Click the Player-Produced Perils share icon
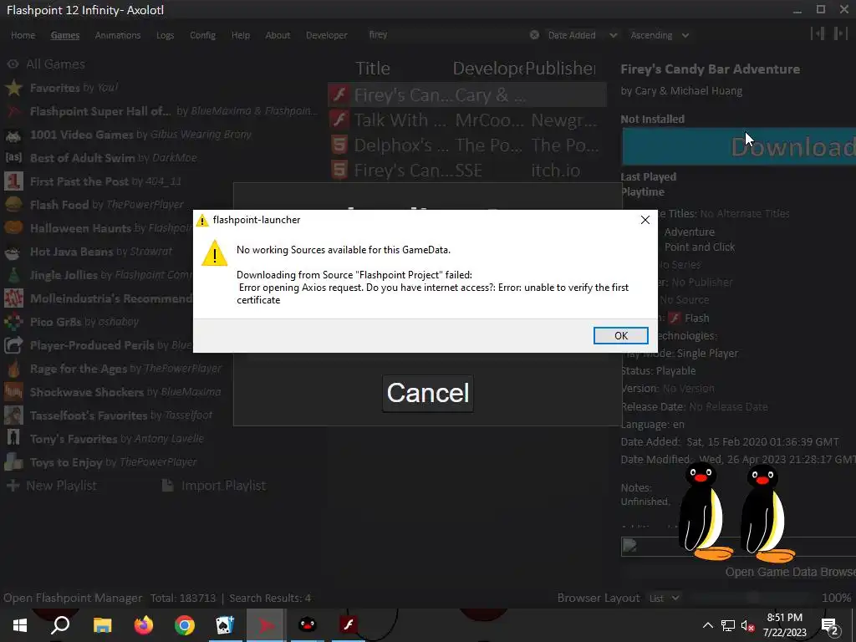 coord(13,345)
